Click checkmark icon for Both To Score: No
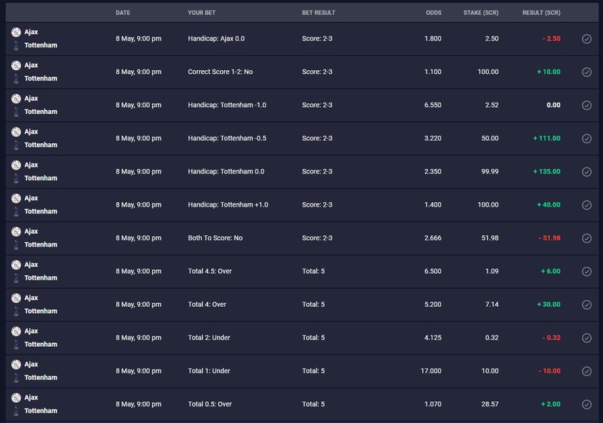Viewport: 603px width, 423px height. click(586, 238)
